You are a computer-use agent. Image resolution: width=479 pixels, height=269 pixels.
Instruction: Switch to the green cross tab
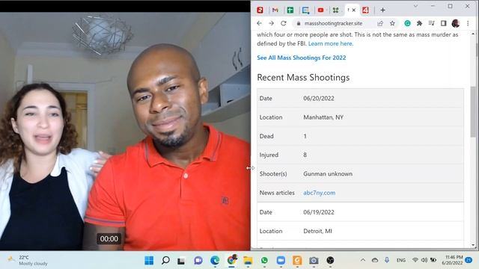(x=290, y=10)
